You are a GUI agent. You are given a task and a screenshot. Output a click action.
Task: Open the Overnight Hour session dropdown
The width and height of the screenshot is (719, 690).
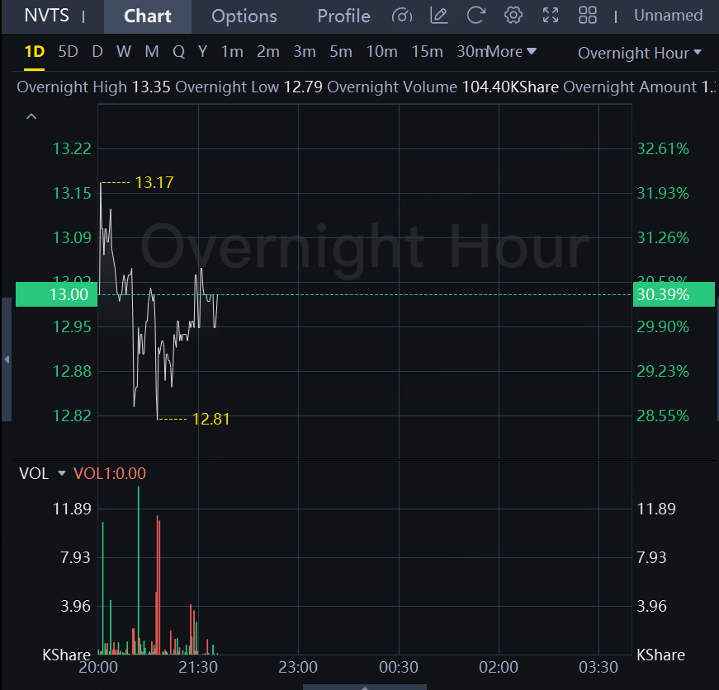(639, 53)
